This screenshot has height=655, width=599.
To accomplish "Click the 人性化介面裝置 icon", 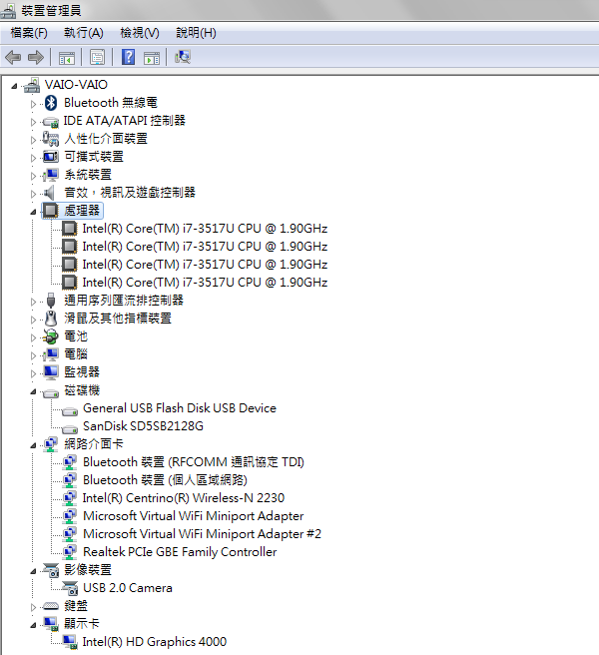I will click(51, 139).
